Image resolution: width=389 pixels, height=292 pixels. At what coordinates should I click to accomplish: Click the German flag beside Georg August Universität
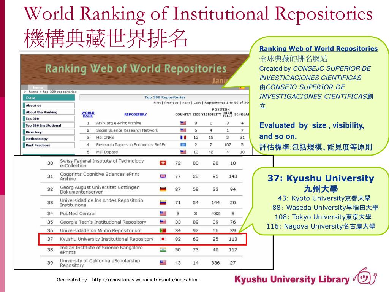(163, 189)
